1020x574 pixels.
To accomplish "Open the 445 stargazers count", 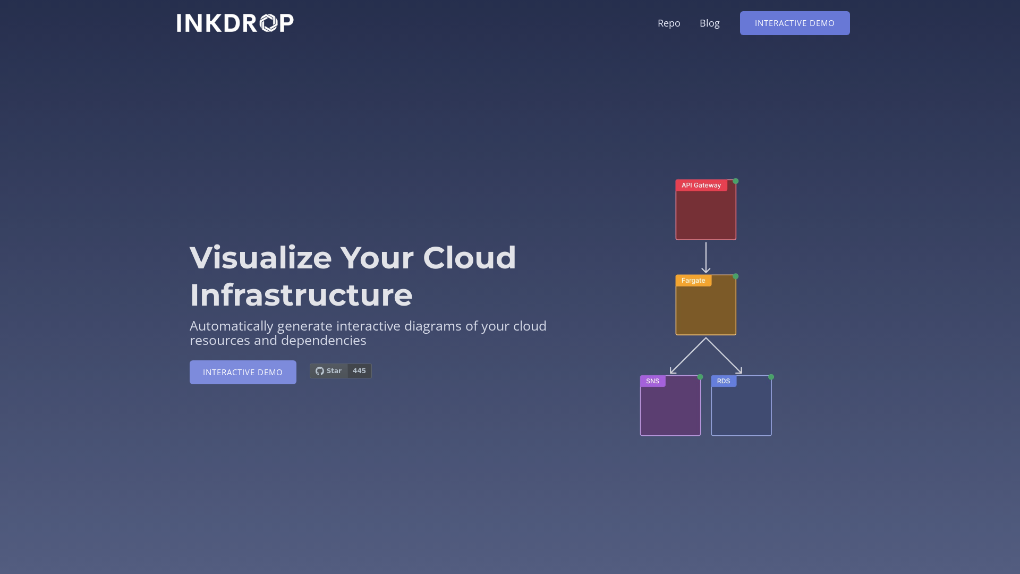I will point(360,371).
